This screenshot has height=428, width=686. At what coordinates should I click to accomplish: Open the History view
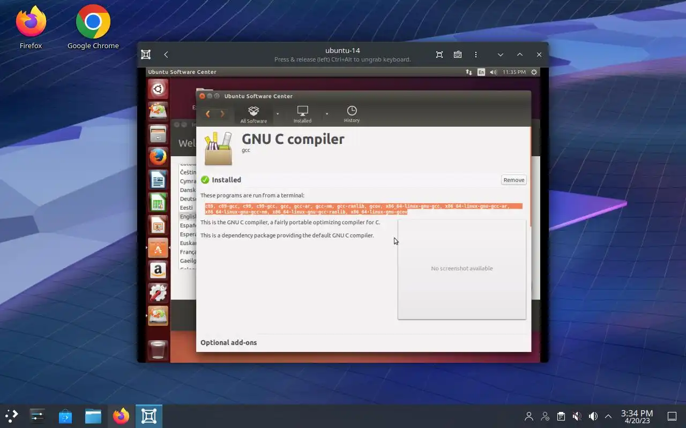click(x=352, y=114)
